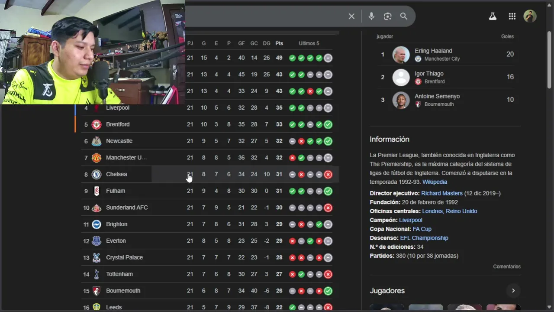Open the Londres, Reino Unido link
Image resolution: width=554 pixels, height=312 pixels.
pyautogui.click(x=449, y=211)
